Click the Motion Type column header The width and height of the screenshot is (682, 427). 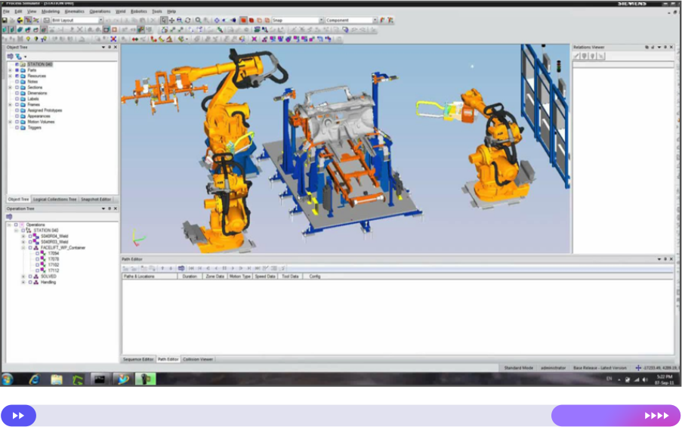click(240, 277)
